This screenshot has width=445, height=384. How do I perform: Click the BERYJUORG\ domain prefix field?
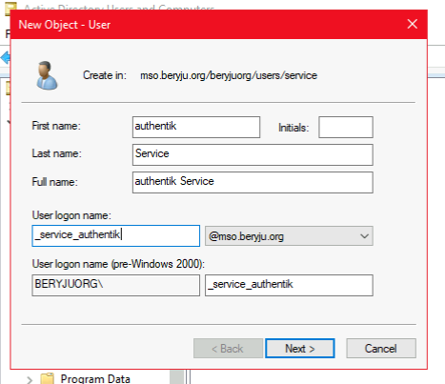(116, 285)
